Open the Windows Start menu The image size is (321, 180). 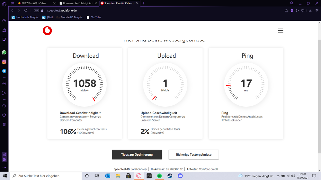tap(5, 176)
